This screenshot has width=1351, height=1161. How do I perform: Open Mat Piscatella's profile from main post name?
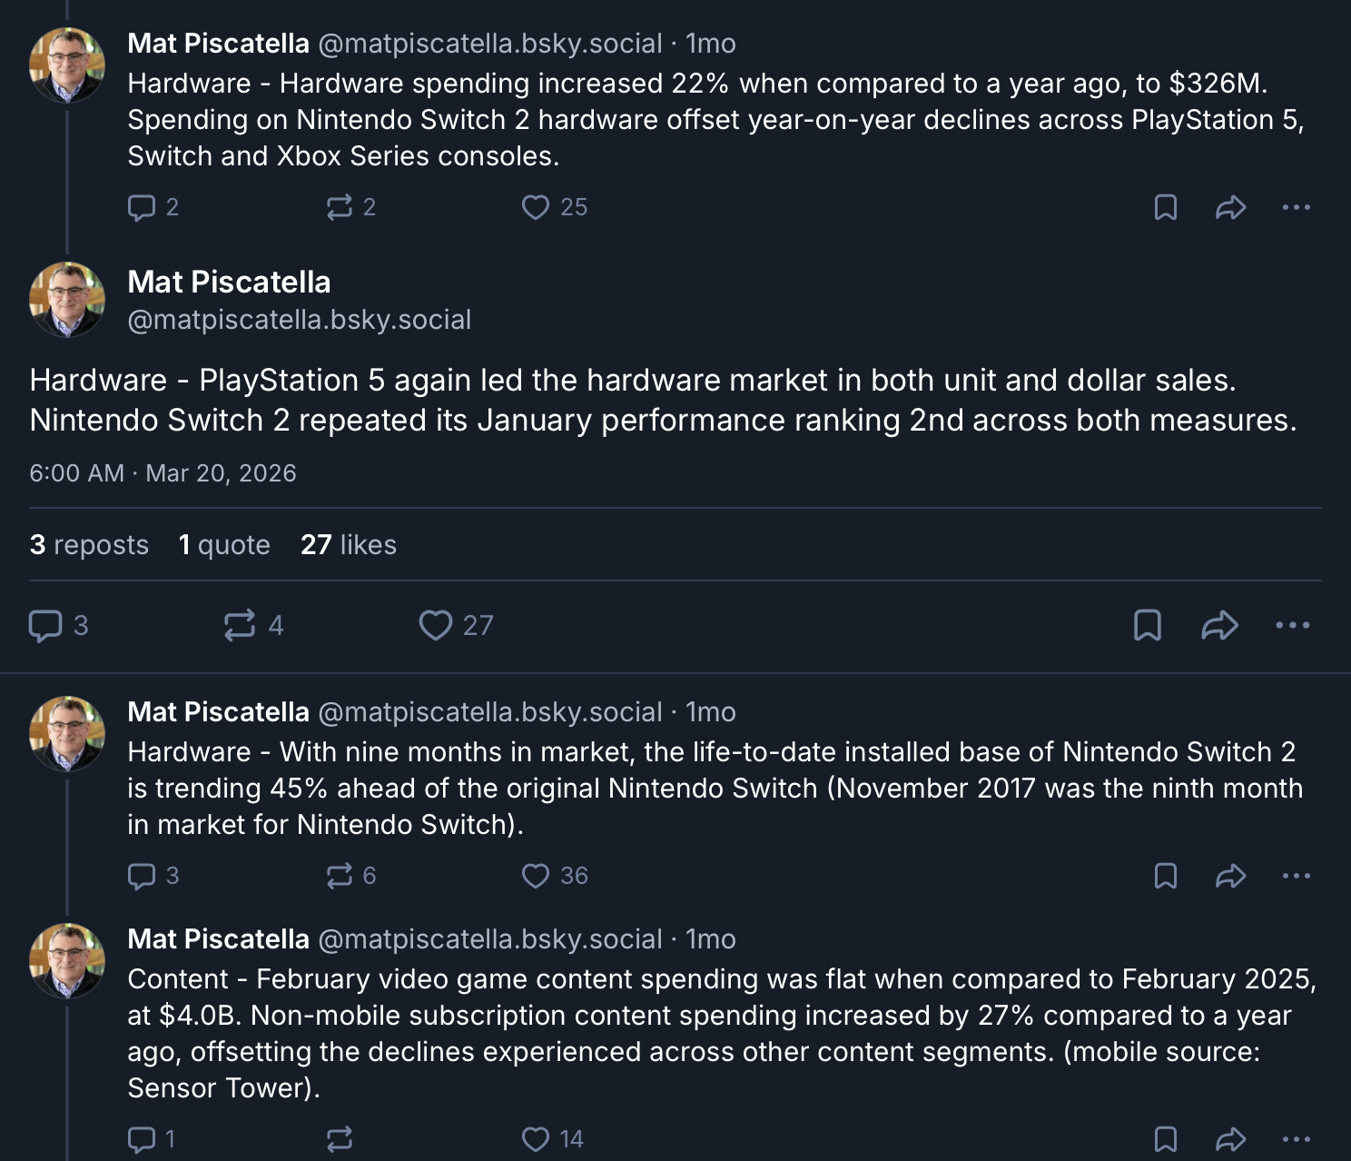[x=229, y=283]
